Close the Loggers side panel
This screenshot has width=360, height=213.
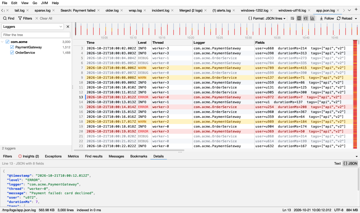pos(68,26)
